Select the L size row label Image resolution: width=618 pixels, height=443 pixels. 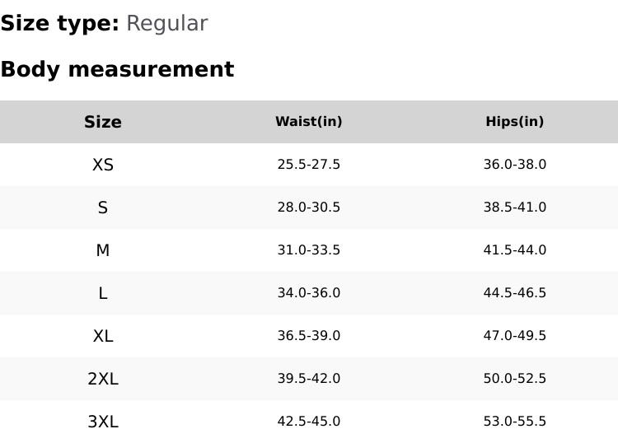point(103,293)
